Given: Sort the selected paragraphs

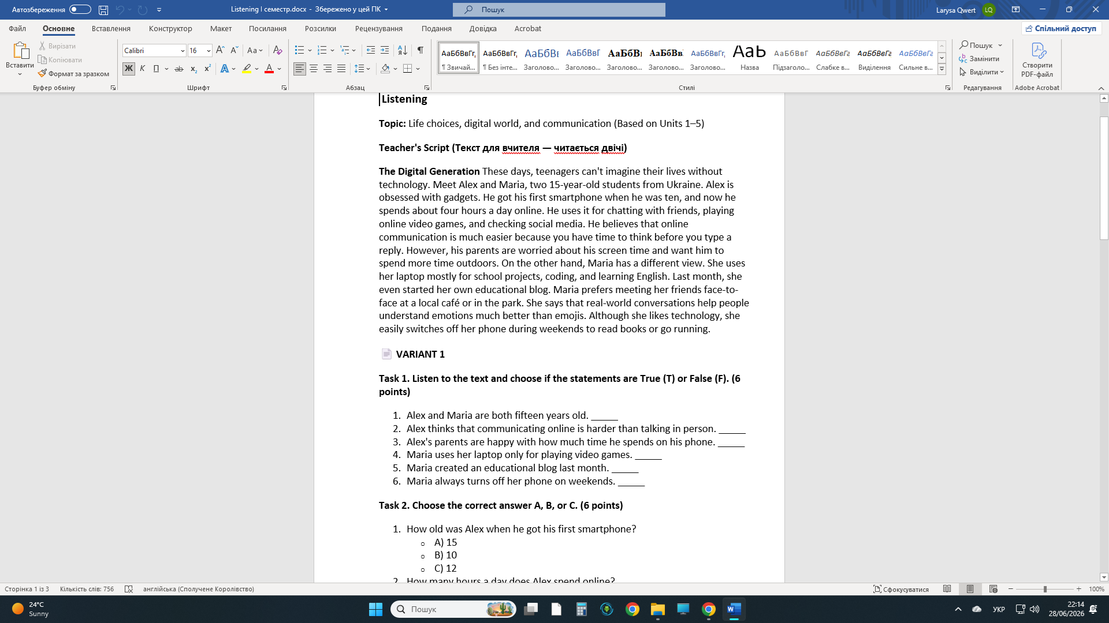Looking at the screenshot, I should point(403,50).
